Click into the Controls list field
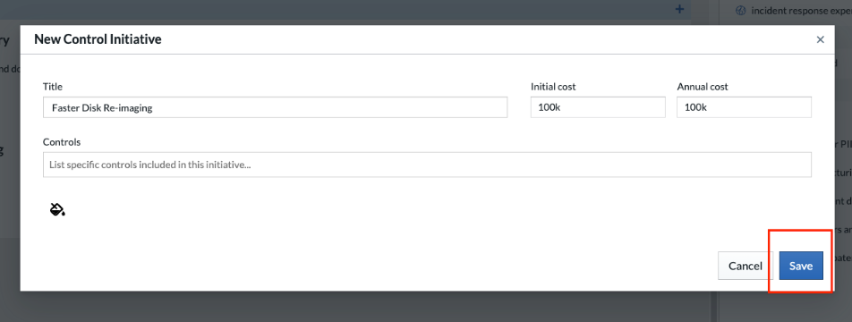 [x=427, y=165]
